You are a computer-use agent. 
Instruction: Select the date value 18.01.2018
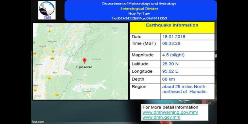pos(174,37)
